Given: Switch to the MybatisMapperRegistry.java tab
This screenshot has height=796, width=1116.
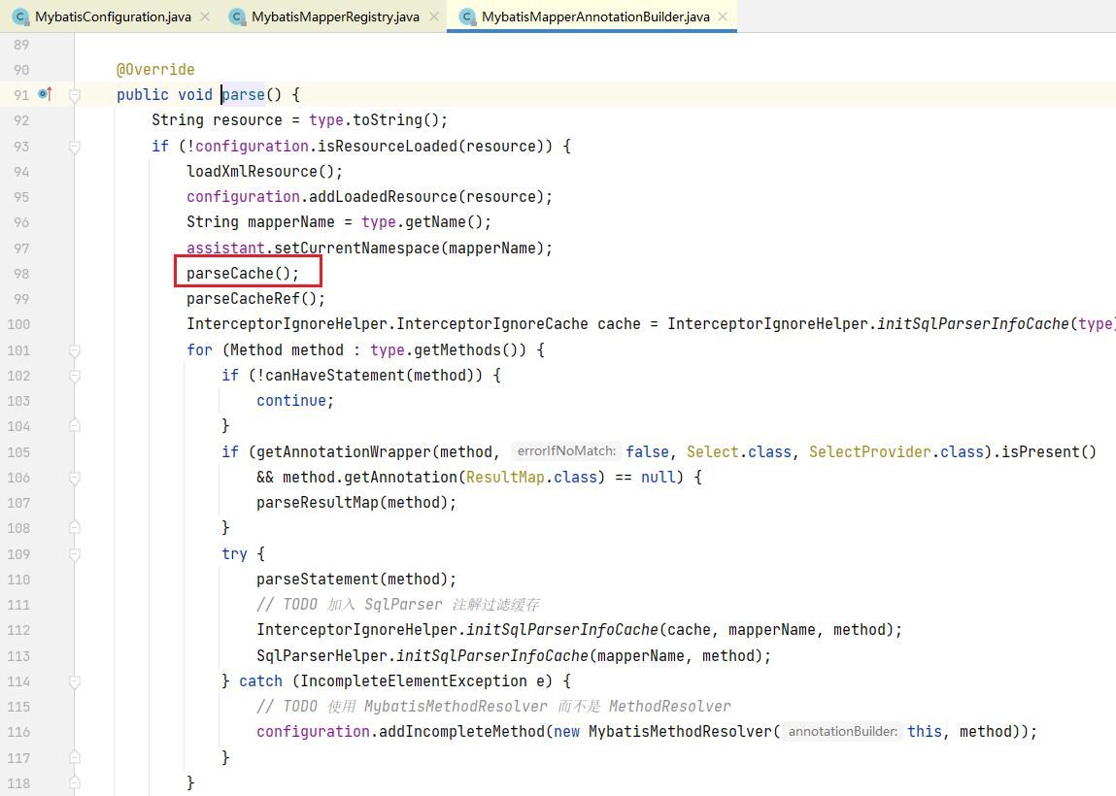Looking at the screenshot, I should [334, 17].
